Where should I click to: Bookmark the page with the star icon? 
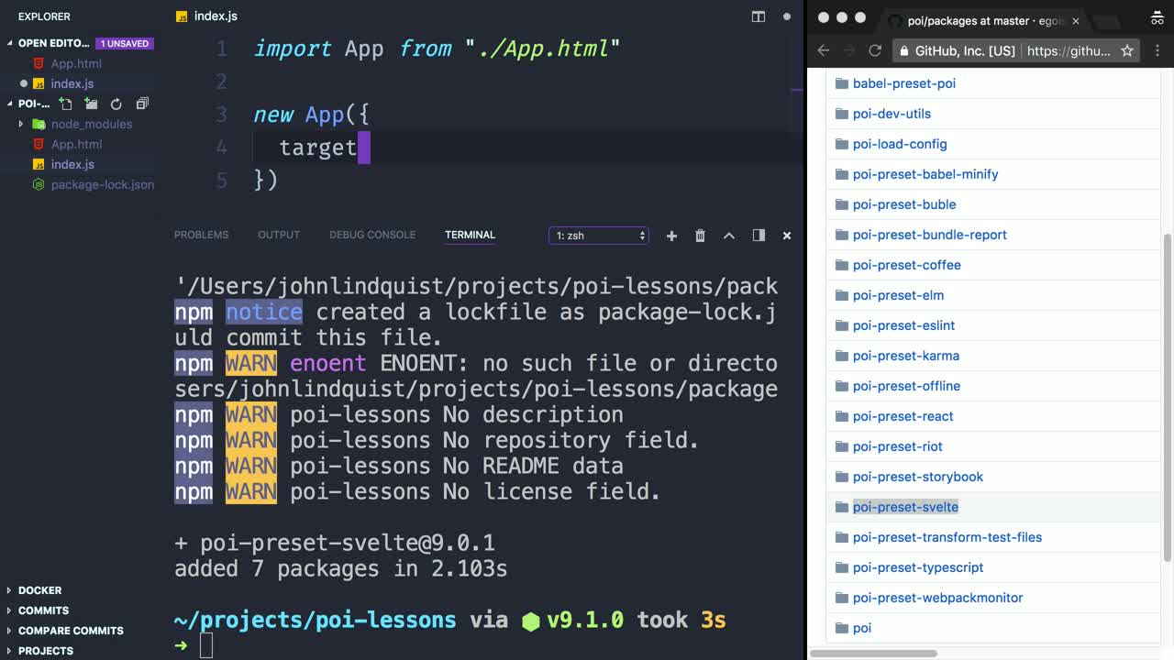point(1127,50)
